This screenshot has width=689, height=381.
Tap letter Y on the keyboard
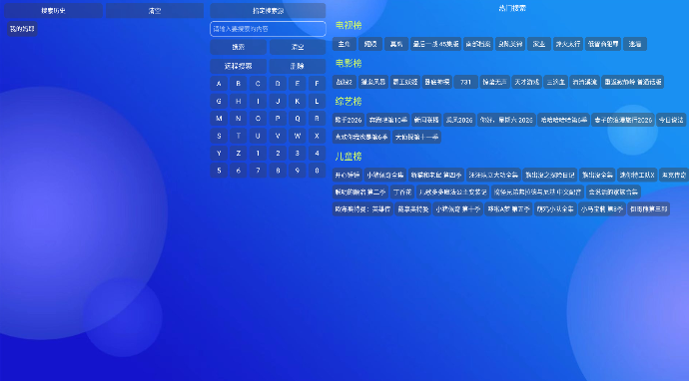coord(219,154)
